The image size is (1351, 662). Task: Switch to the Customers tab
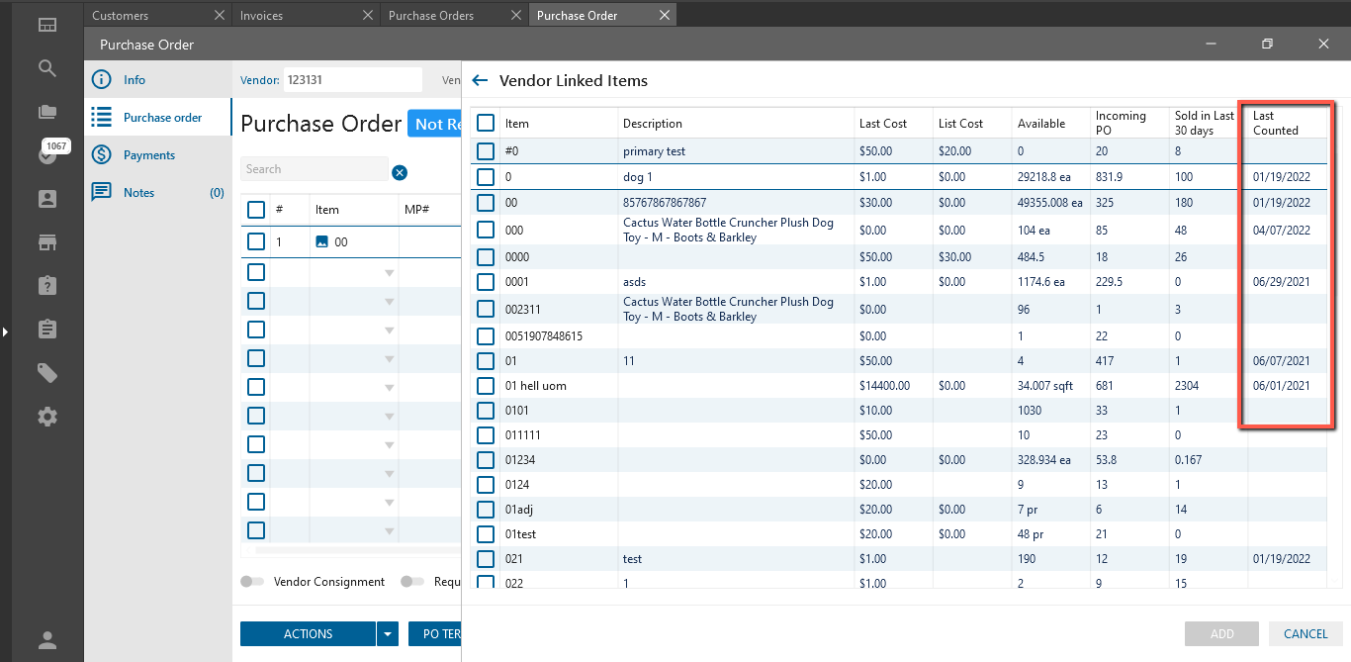click(121, 15)
